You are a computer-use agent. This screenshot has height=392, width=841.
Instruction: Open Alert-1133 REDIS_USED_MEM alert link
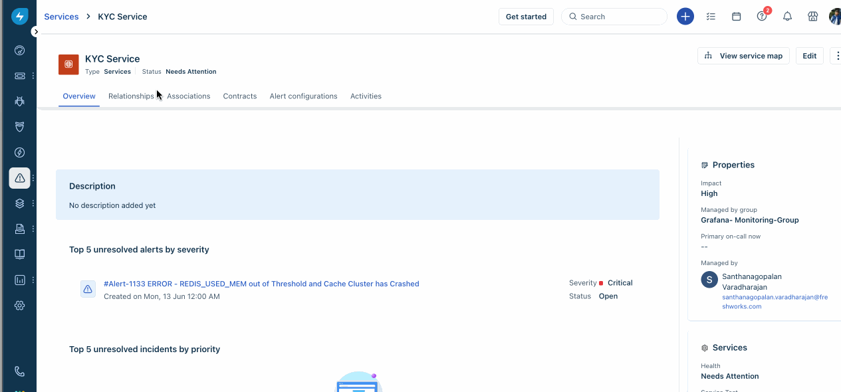point(261,284)
